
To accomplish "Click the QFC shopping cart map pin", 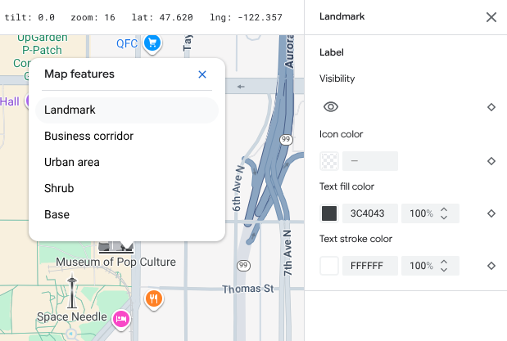I will [152, 43].
